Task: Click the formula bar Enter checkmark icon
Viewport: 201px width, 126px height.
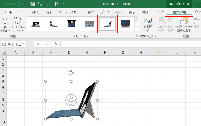Action: tap(47, 44)
